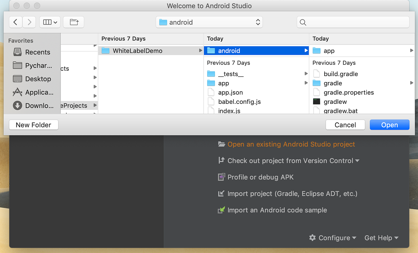Create new folder via toolbar folder icon
The image size is (418, 253).
[73, 22]
